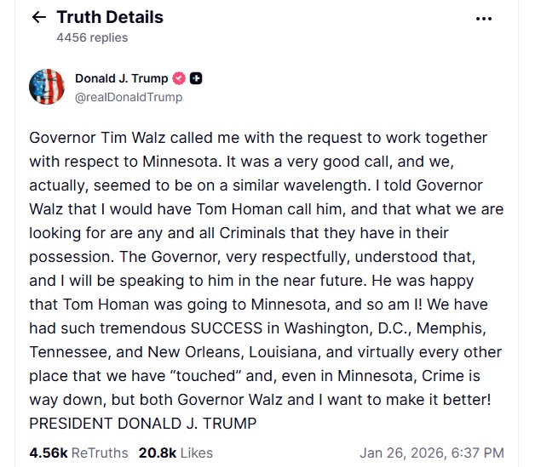Click the black plus badge beside the name

[196, 79]
